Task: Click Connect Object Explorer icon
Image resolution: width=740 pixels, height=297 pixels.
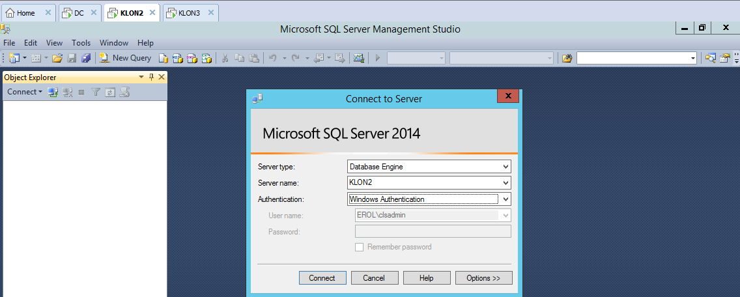Action: (x=53, y=92)
